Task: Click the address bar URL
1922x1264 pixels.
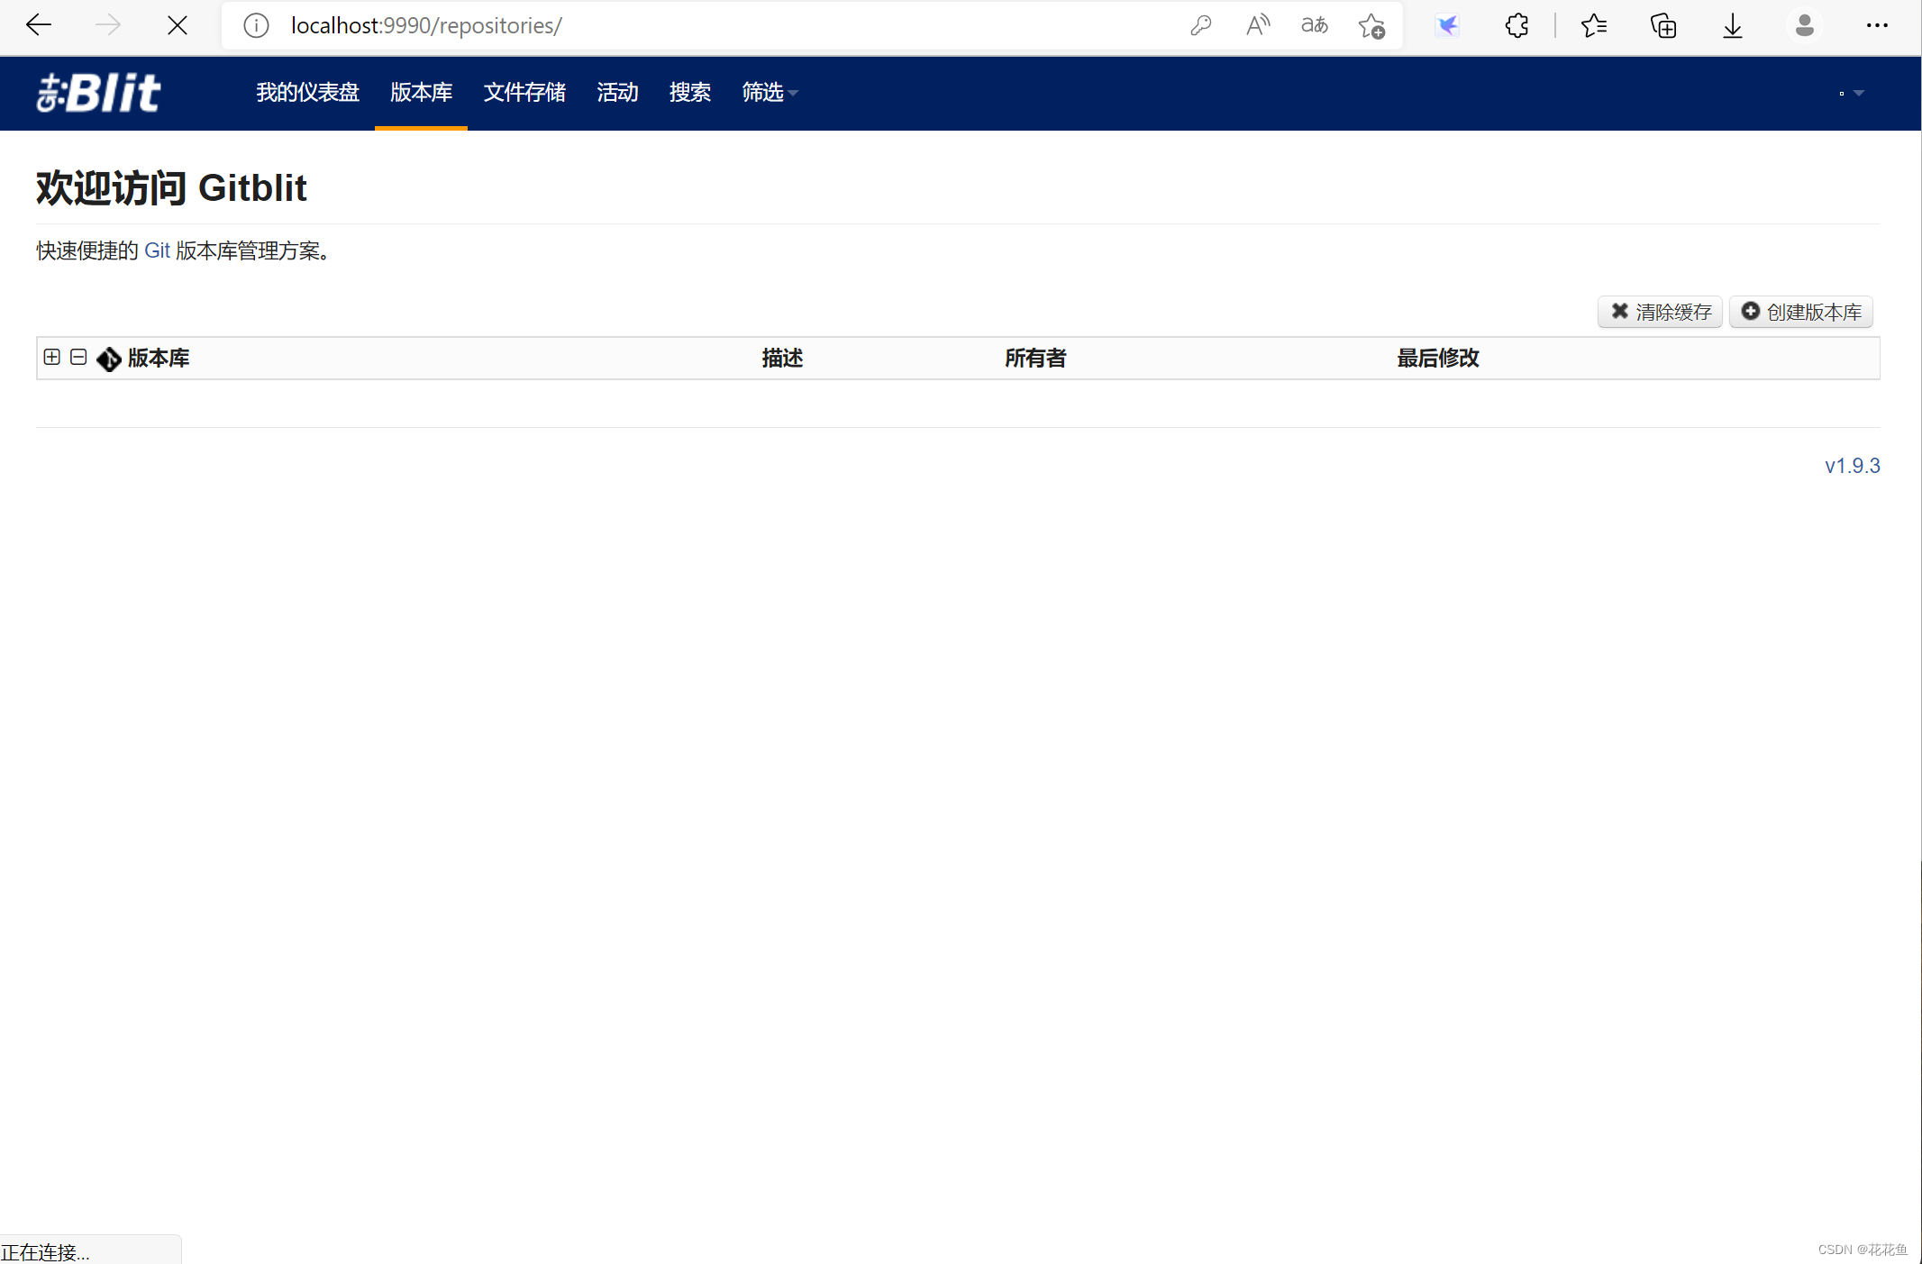Action: 425,25
